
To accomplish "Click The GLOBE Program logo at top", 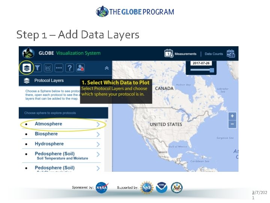I will click(x=135, y=12).
